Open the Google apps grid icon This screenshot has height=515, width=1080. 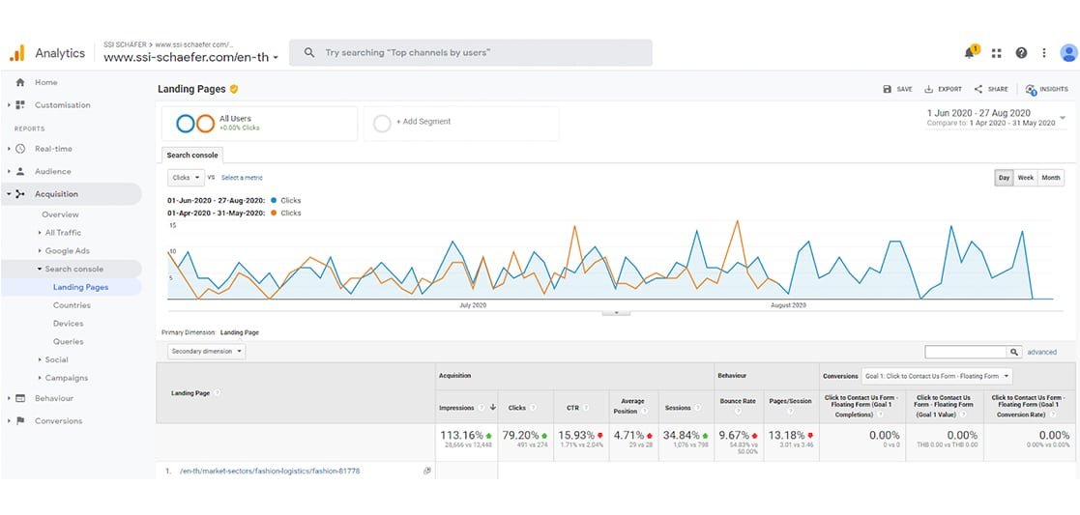click(996, 53)
